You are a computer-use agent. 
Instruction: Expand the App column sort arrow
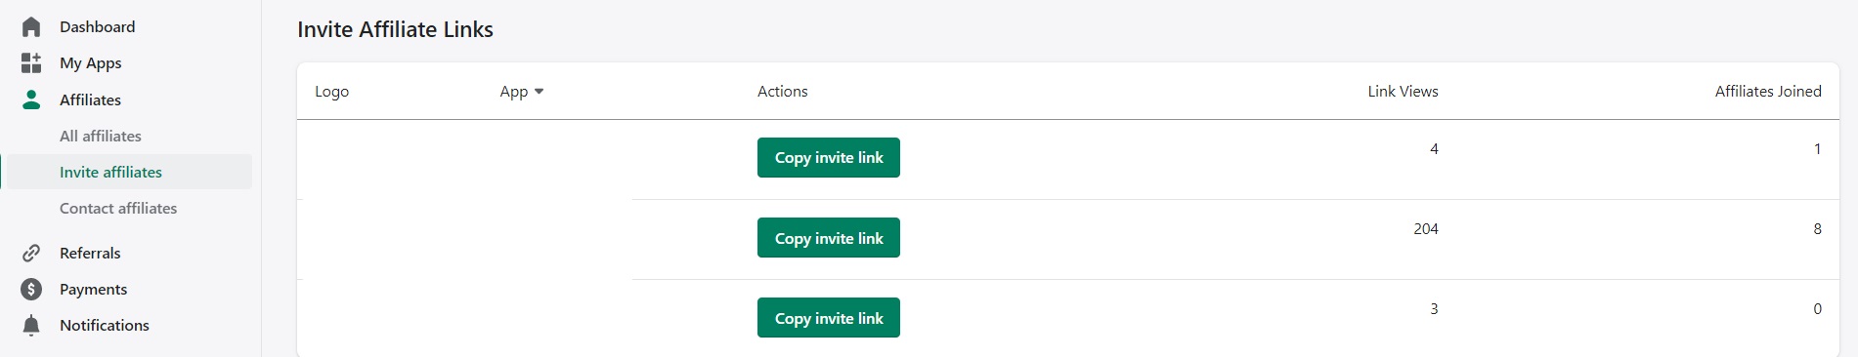pos(539,92)
